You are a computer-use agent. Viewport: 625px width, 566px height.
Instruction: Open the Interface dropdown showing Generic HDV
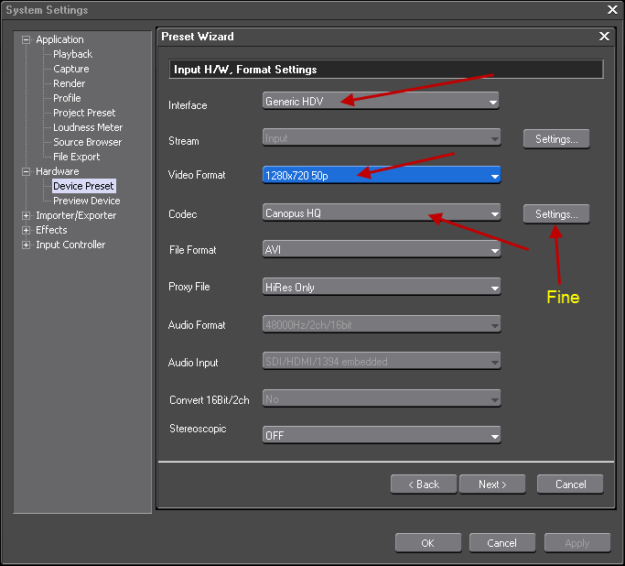click(x=381, y=101)
